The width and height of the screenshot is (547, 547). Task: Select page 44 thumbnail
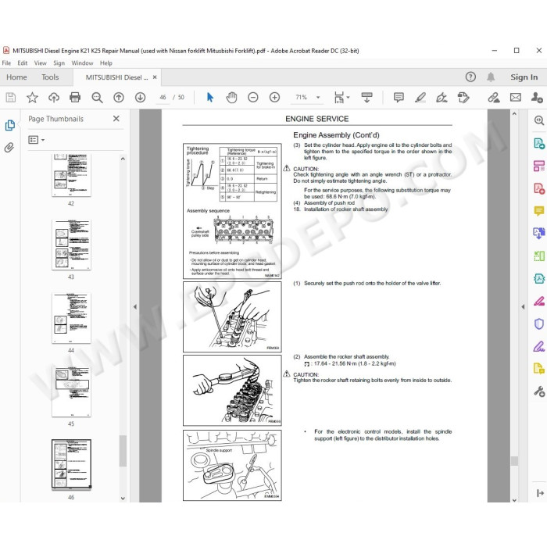tap(71, 318)
